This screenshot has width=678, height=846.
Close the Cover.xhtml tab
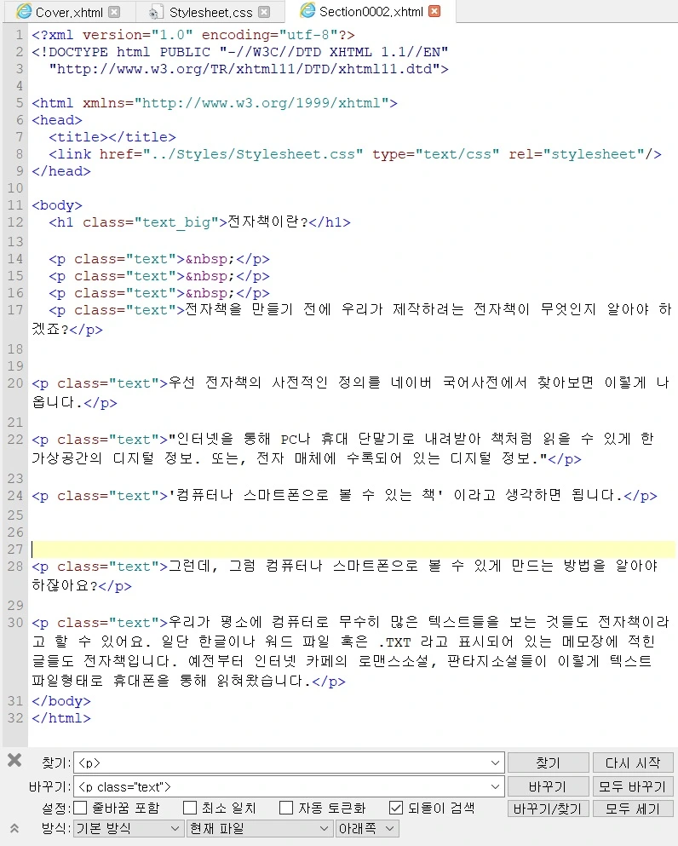114,12
